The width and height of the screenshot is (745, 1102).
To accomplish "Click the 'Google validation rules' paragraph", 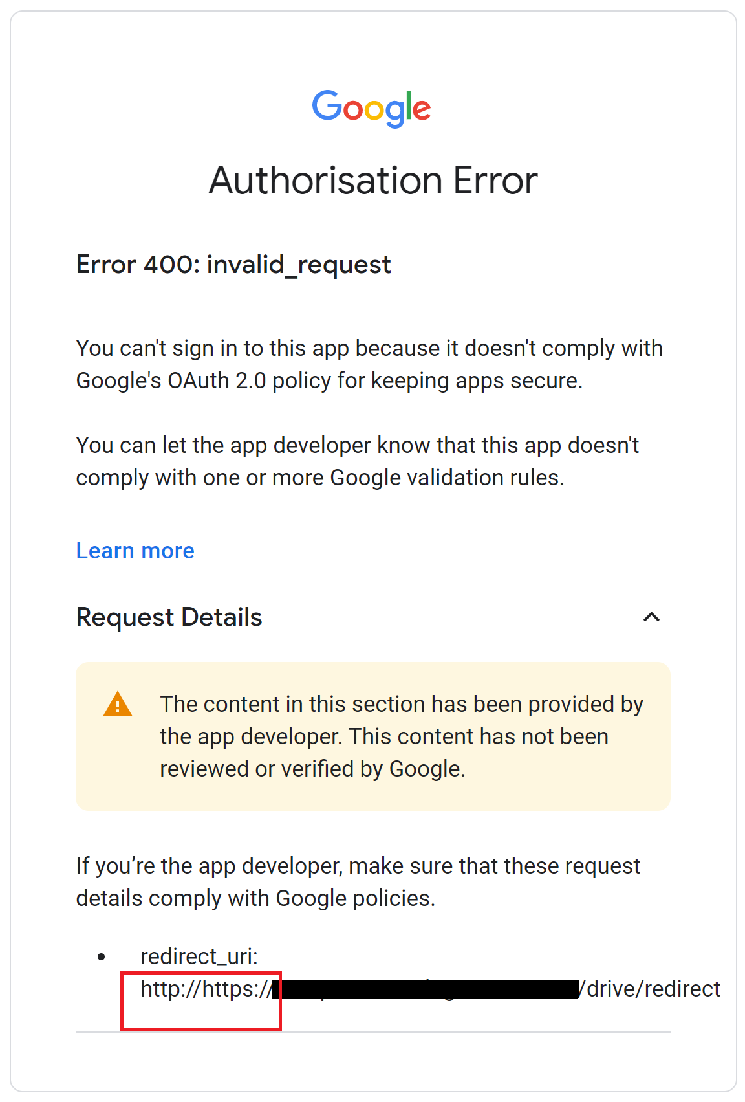I will click(x=358, y=461).
